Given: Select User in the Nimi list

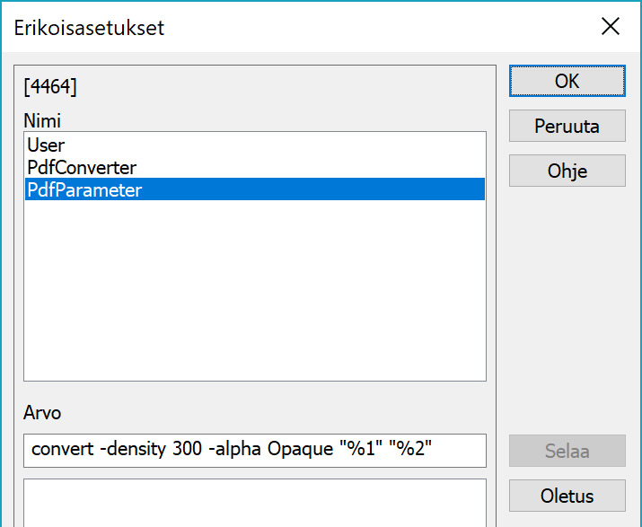Looking at the screenshot, I should 46,145.
